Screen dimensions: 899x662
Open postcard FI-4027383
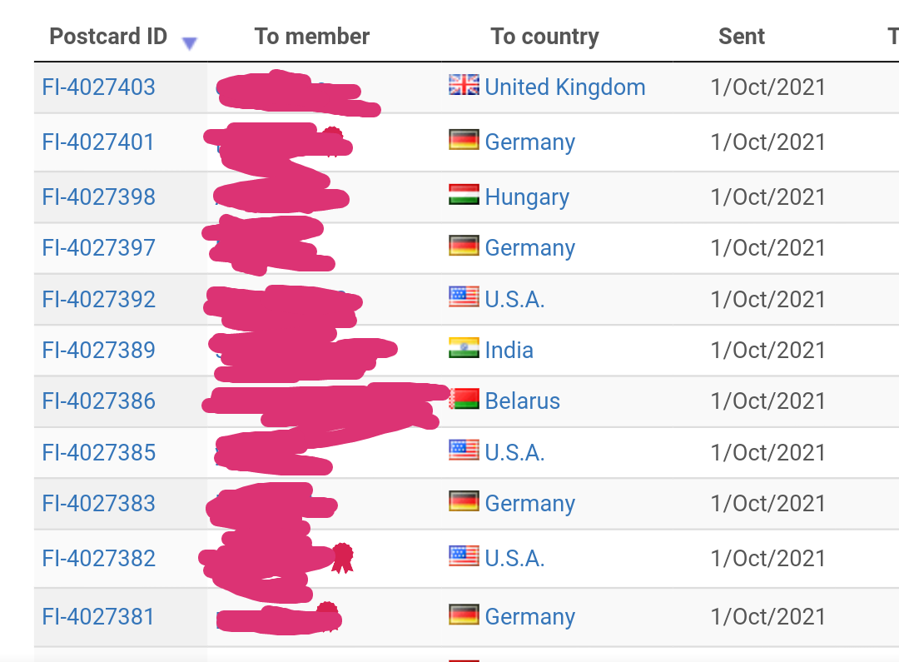(x=98, y=503)
